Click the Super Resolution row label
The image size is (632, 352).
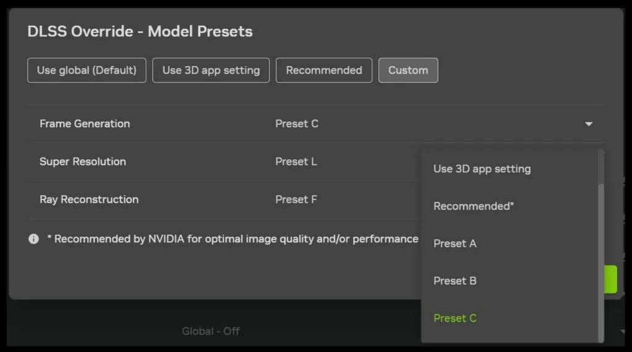[x=83, y=162]
